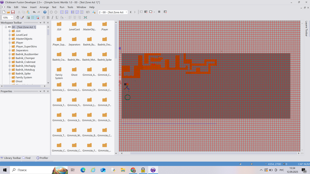Toggle the Paint Mode brush tool
The width and height of the screenshot is (310, 174).
(22, 18)
